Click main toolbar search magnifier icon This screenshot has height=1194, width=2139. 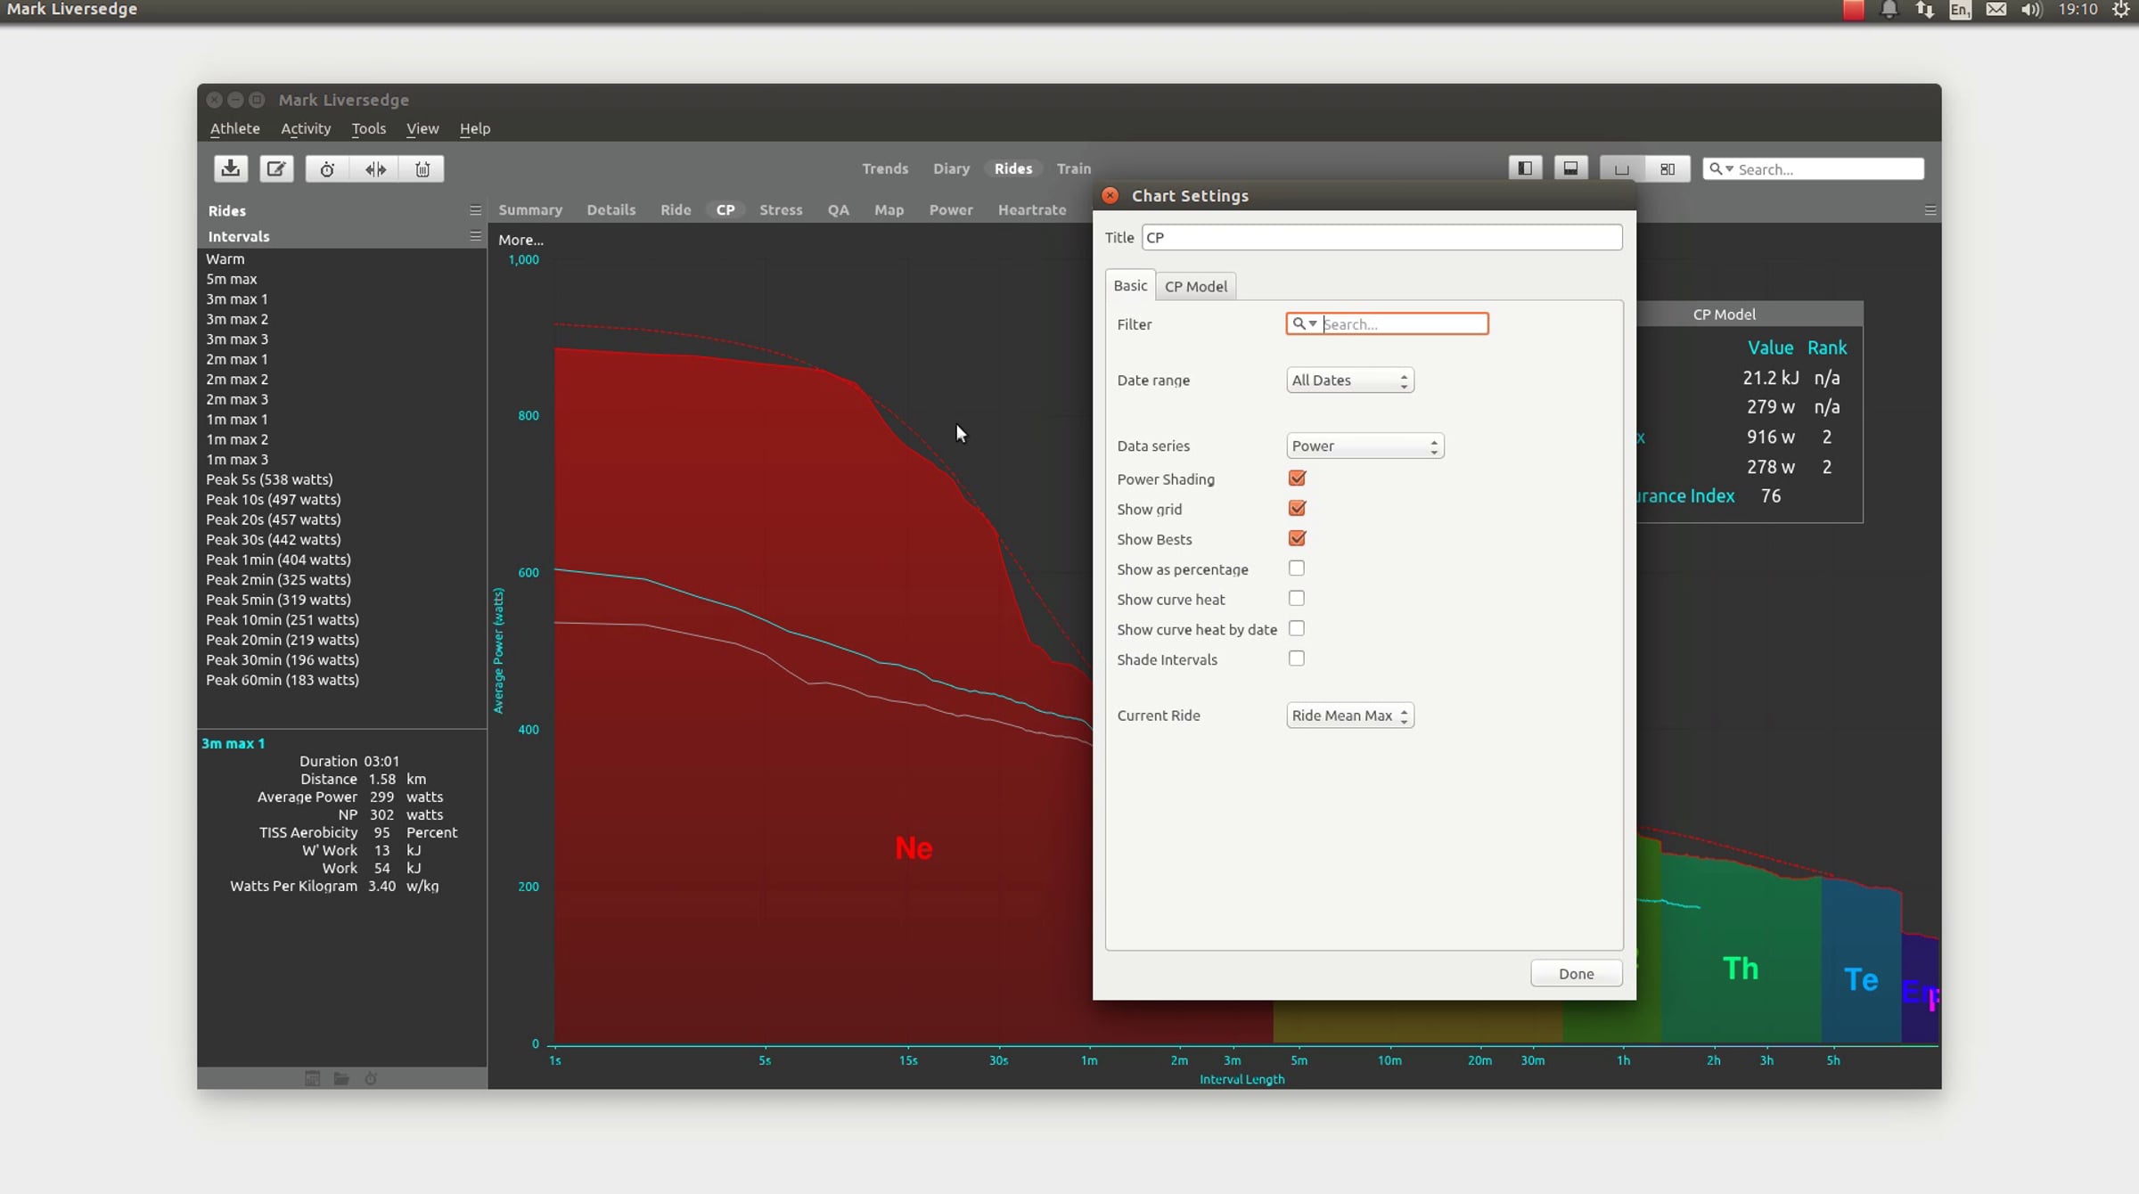tap(1715, 168)
